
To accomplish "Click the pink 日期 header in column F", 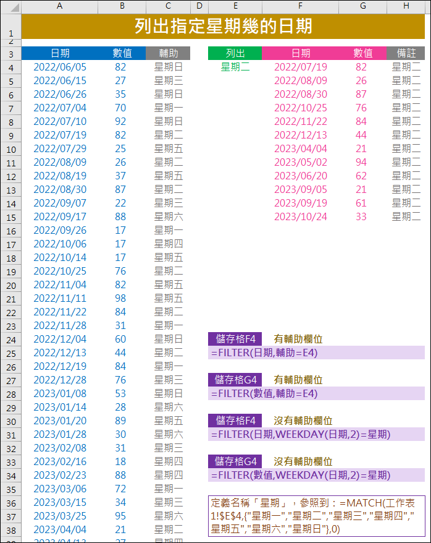I will [x=300, y=53].
